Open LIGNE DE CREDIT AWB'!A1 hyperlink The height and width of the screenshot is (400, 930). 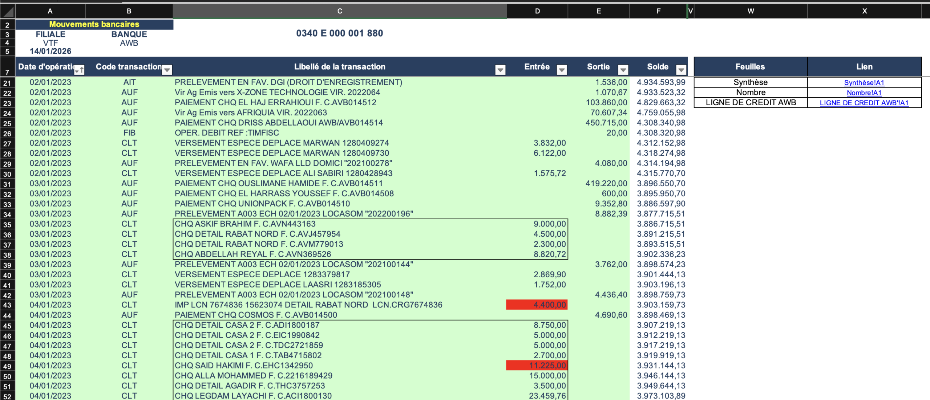(864, 103)
